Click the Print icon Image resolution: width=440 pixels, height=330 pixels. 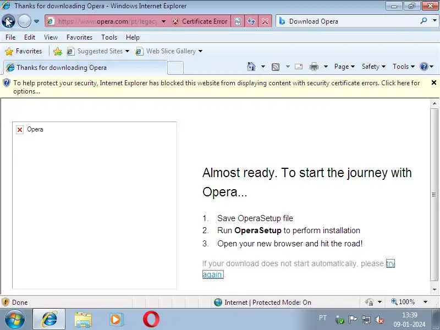point(314,67)
